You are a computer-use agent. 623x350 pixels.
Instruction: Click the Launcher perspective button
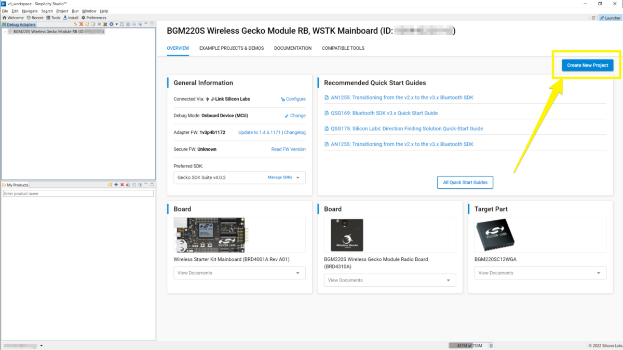(610, 18)
